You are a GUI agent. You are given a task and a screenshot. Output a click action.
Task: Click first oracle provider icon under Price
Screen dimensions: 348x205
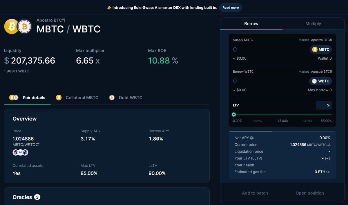16,152
